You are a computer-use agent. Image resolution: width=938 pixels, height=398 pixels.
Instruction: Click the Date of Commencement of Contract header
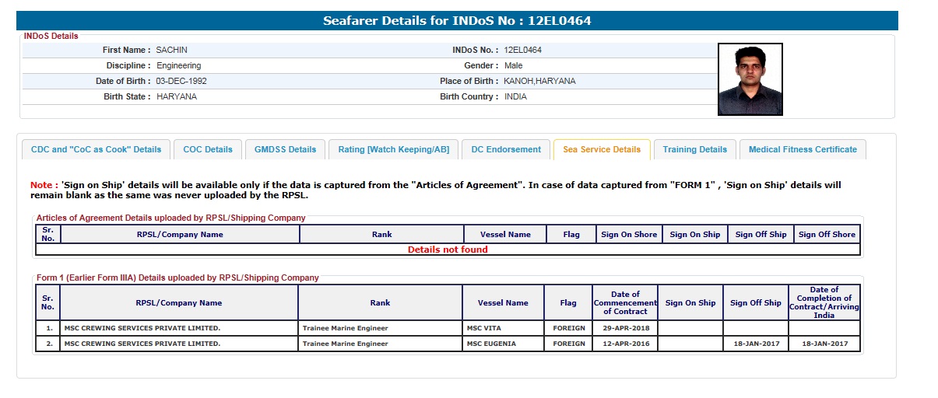click(625, 302)
